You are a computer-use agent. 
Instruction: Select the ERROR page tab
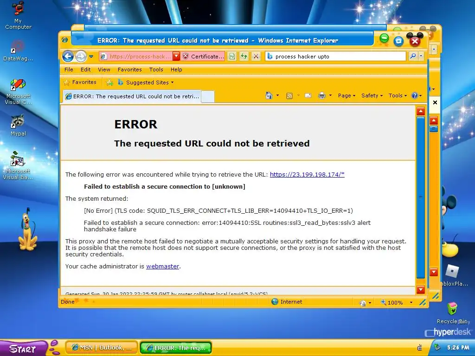click(x=132, y=96)
